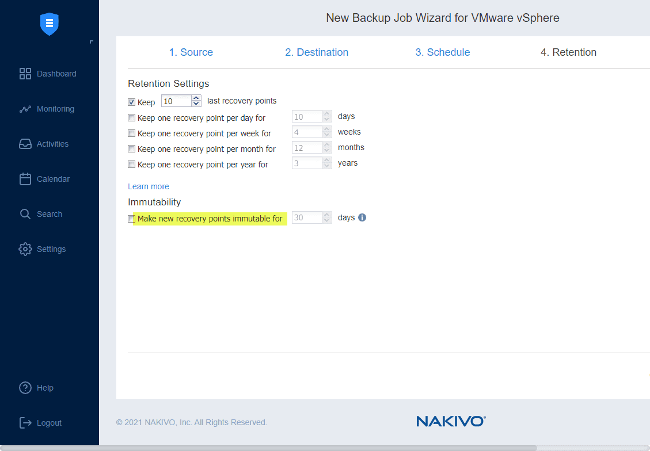Increase the months retention stepper

327,144
